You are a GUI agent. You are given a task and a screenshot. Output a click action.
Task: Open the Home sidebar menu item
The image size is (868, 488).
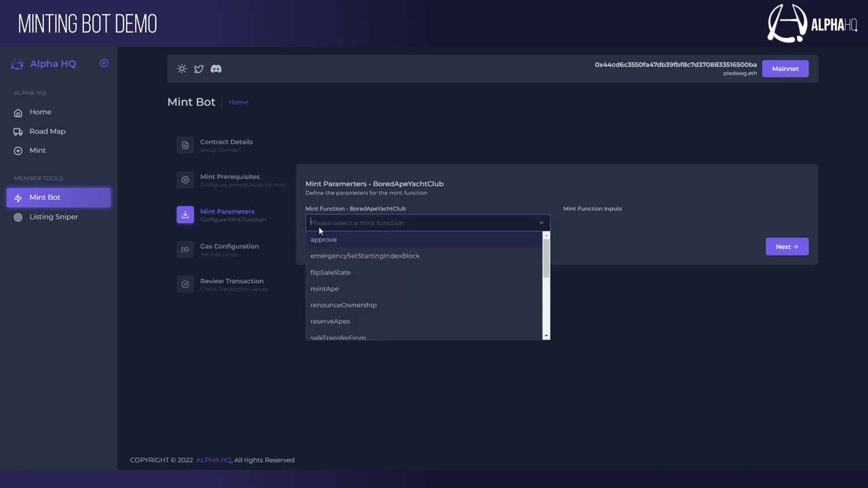tap(58, 112)
